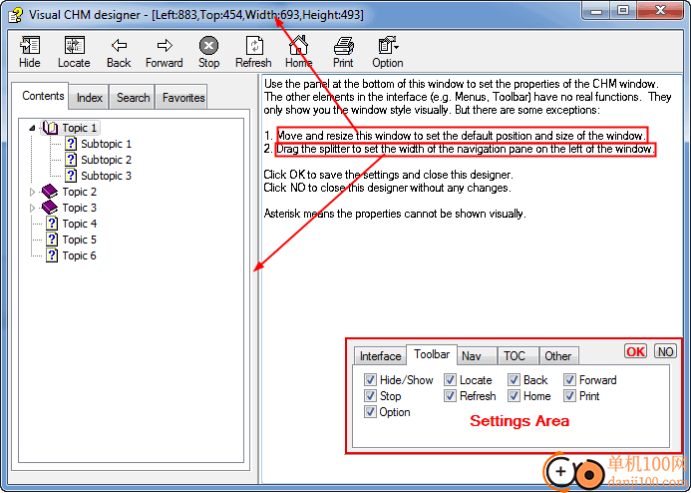Select the Topic 1 label
The width and height of the screenshot is (691, 493).
pos(80,128)
